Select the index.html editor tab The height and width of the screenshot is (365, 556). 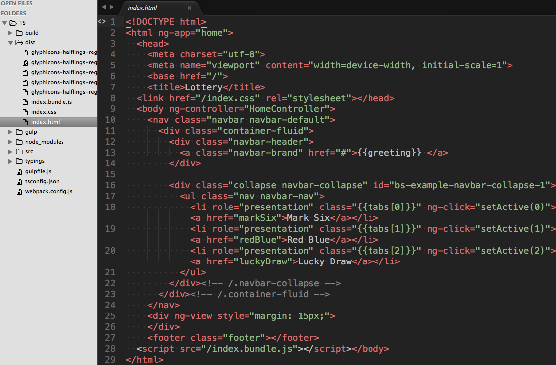142,8
